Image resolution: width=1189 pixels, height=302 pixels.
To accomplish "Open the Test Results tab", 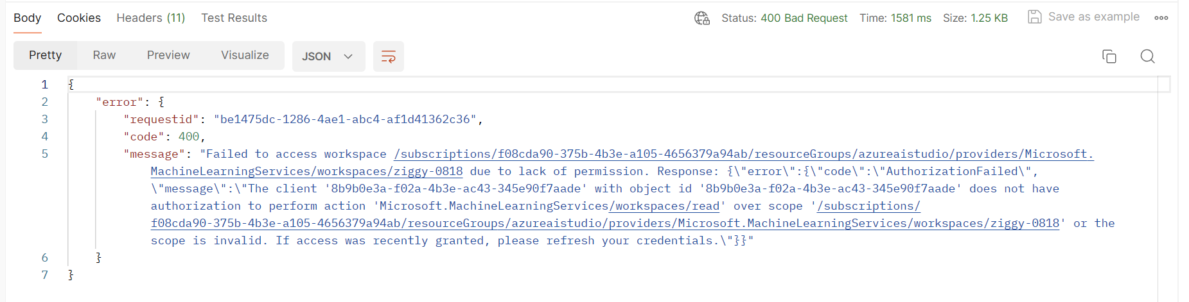I will (234, 18).
